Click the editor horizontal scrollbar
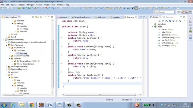This screenshot has width=193, height=108. tap(100, 95)
